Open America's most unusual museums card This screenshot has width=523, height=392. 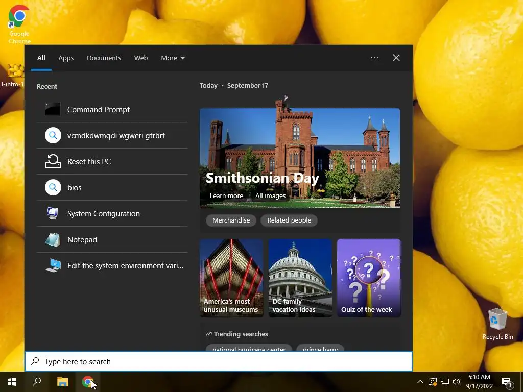231,278
